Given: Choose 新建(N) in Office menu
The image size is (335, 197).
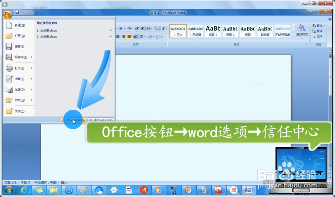Looking at the screenshot, I should coord(19,25).
